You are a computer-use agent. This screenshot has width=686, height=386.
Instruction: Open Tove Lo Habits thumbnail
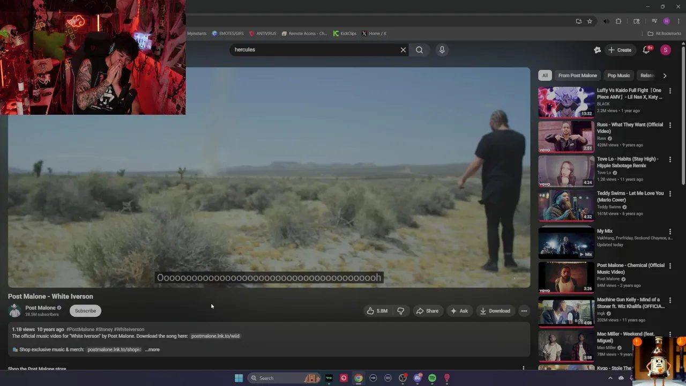566,170
